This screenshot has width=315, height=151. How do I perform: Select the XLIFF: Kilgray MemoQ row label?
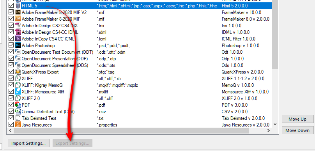click(x=42, y=85)
